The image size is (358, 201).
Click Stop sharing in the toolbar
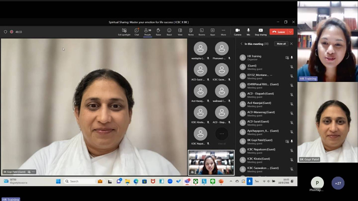260,31
